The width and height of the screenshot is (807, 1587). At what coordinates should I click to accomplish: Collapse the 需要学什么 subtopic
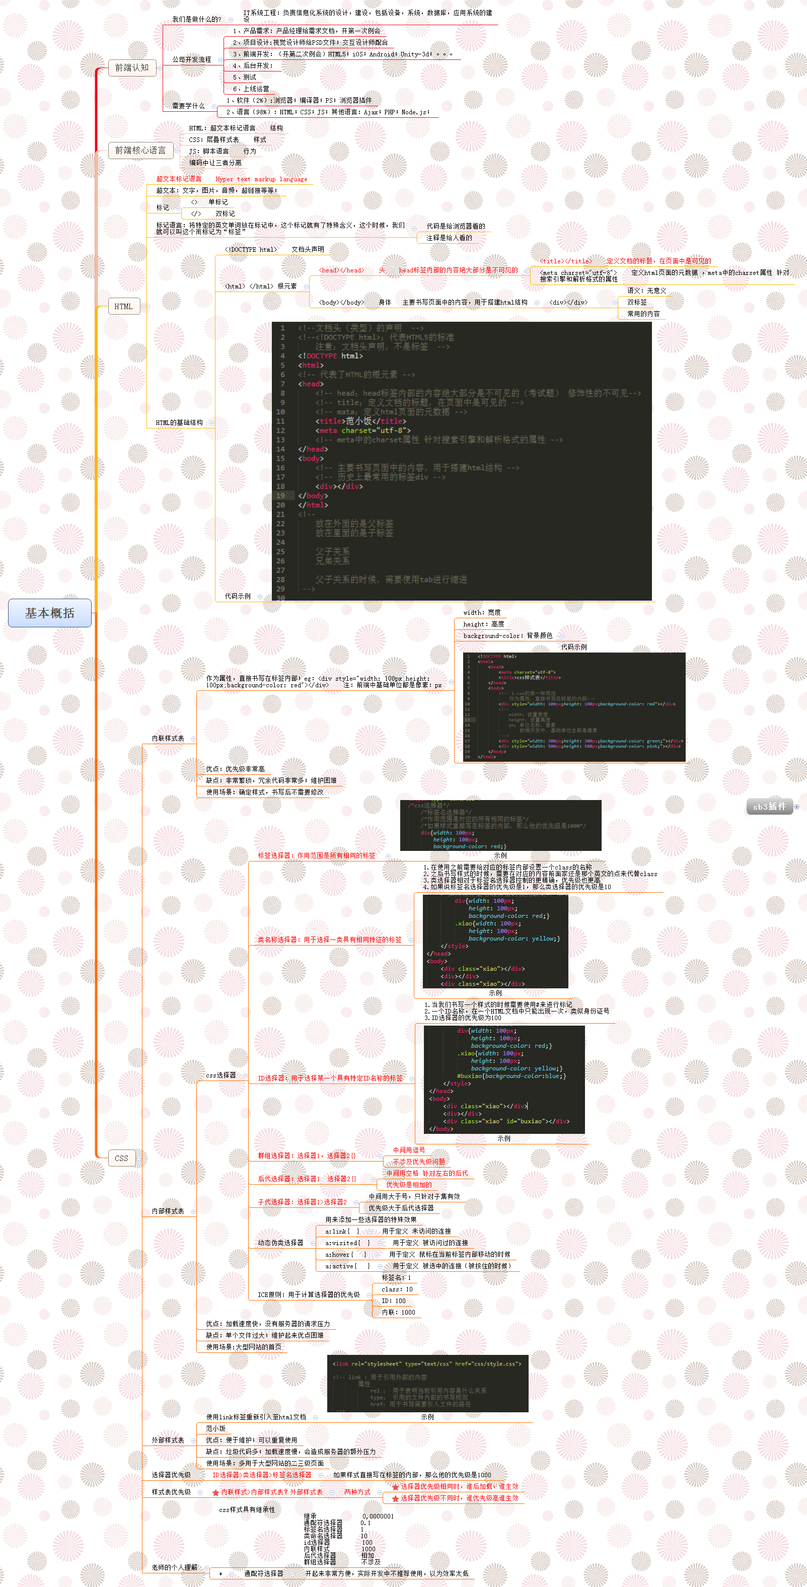click(x=214, y=107)
